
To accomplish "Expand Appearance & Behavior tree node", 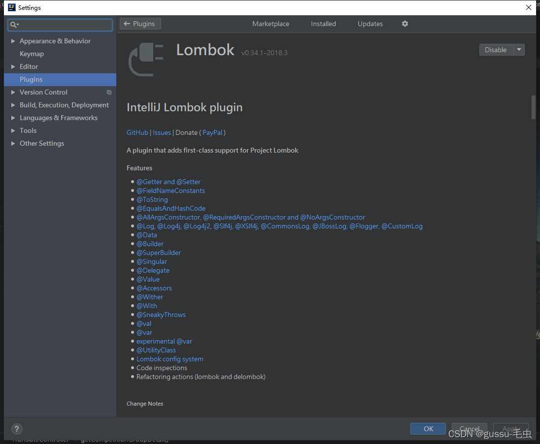I will 13,41.
